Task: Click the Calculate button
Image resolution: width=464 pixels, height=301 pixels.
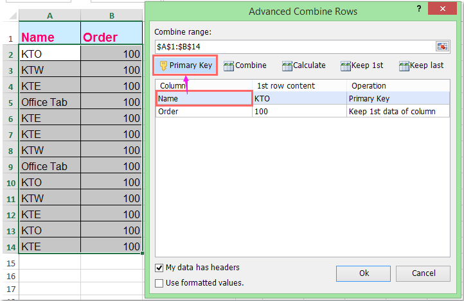Action: coord(303,65)
